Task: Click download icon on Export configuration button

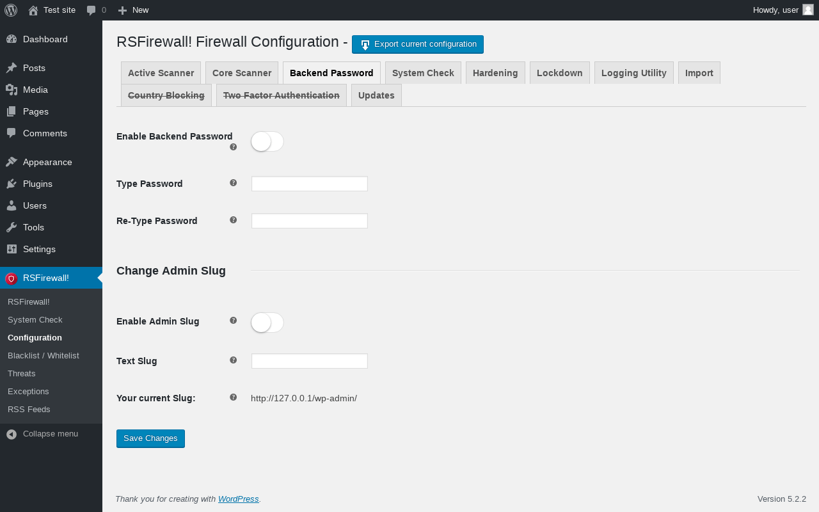Action: coord(365,45)
